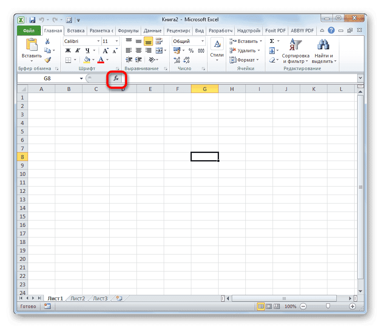
Task: Click the Merge and Center icon
Action: pos(158,50)
